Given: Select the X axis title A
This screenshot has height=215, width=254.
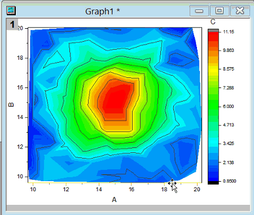Looking at the screenshot, I should click(x=114, y=200).
